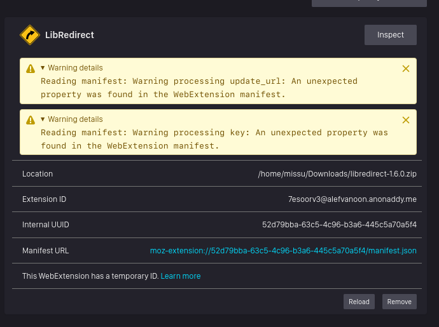Click the LibRedirect extension icon
The image size is (439, 327).
(30, 35)
